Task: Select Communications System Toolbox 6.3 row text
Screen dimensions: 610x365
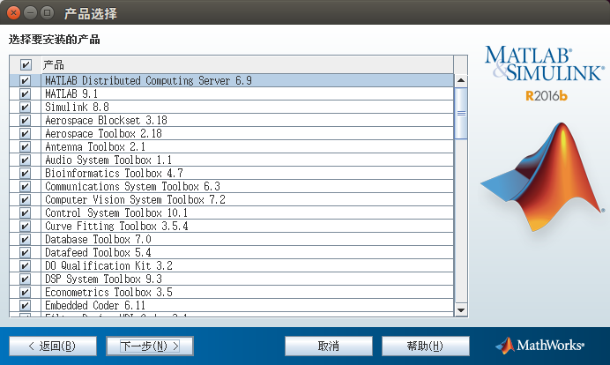Action: 132,186
